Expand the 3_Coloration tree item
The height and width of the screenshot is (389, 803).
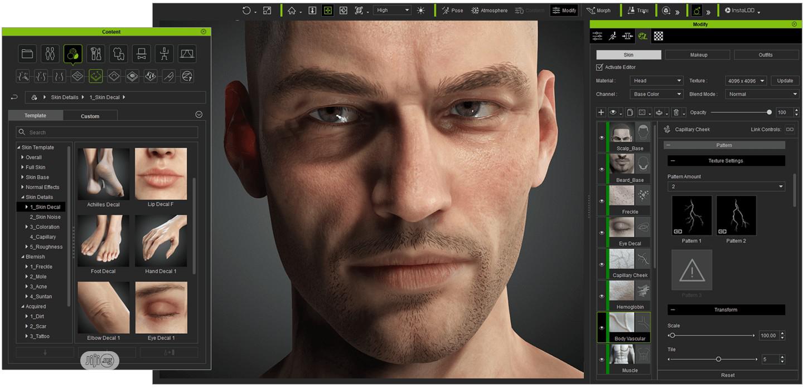pos(26,227)
